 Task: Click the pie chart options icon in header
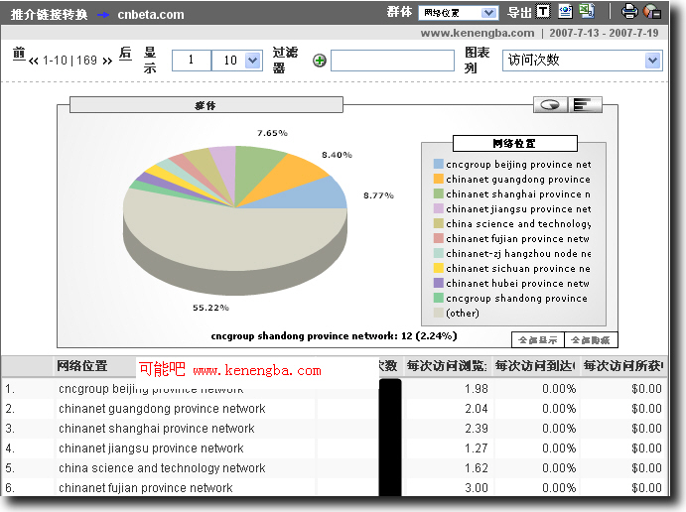652,12
